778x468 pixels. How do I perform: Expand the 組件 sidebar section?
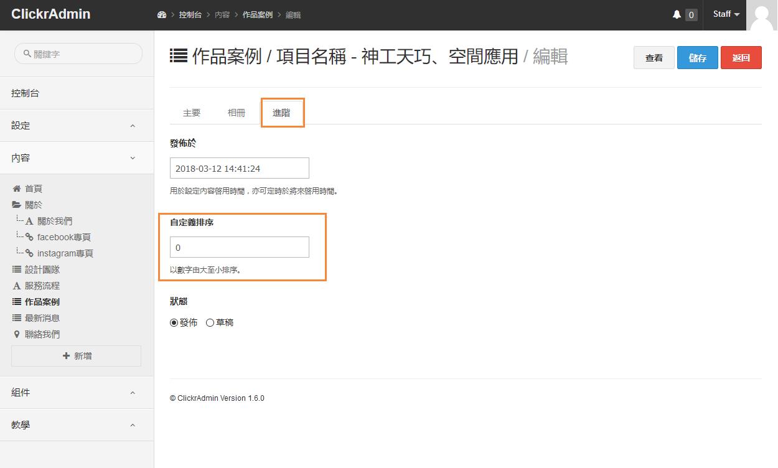[x=77, y=392]
